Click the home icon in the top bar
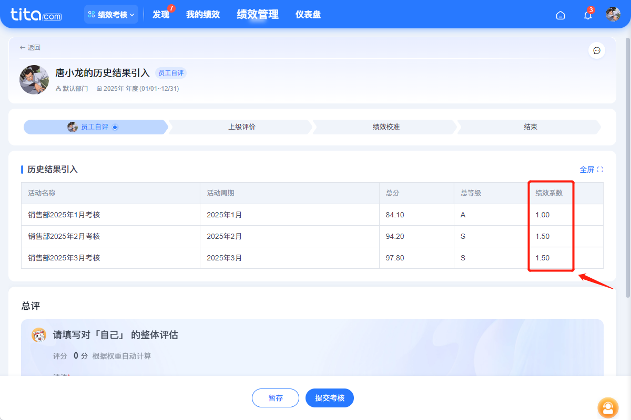The image size is (631, 420). pyautogui.click(x=560, y=15)
